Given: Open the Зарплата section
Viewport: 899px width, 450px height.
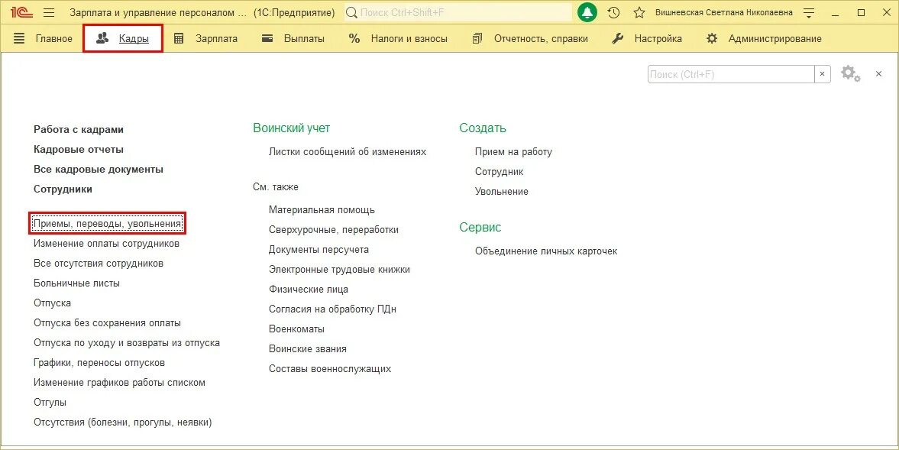Looking at the screenshot, I should 216,38.
